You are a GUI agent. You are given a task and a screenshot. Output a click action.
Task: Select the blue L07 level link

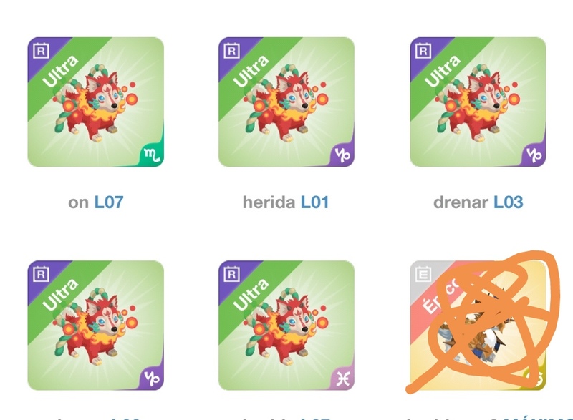pos(109,202)
